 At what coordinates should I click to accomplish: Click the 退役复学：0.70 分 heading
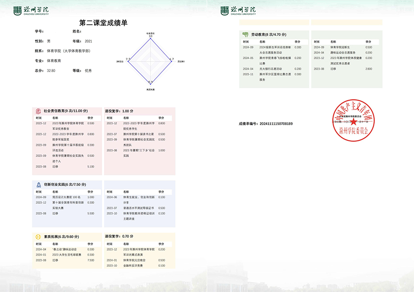click(119, 236)
